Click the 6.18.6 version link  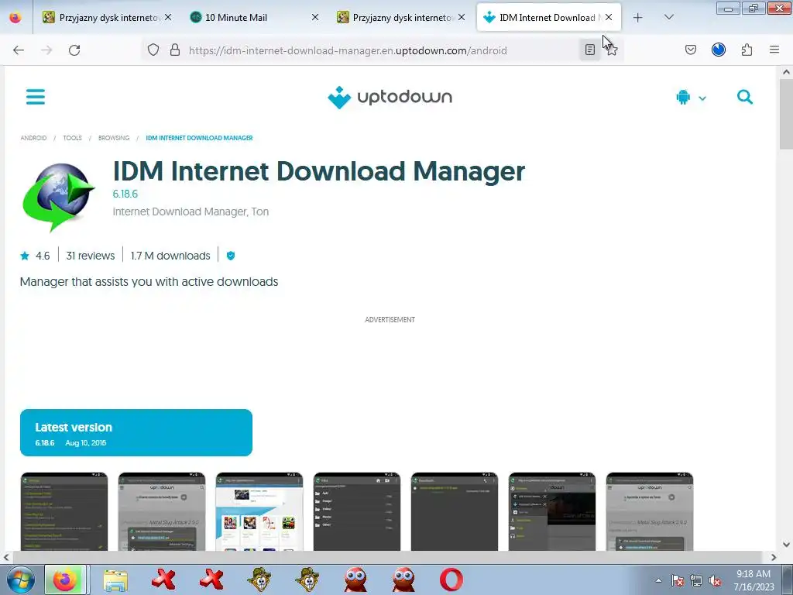[x=125, y=194]
